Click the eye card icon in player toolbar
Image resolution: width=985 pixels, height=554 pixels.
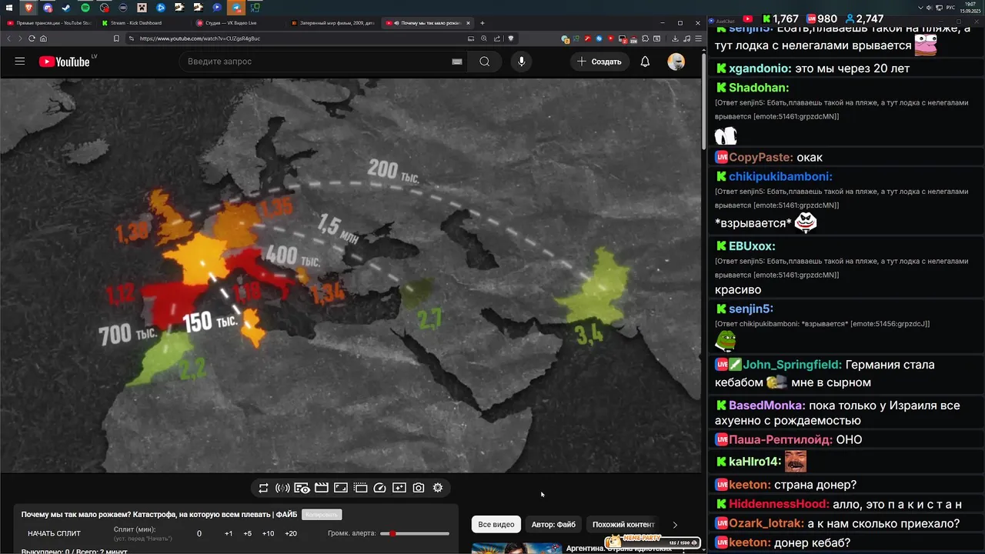(302, 488)
